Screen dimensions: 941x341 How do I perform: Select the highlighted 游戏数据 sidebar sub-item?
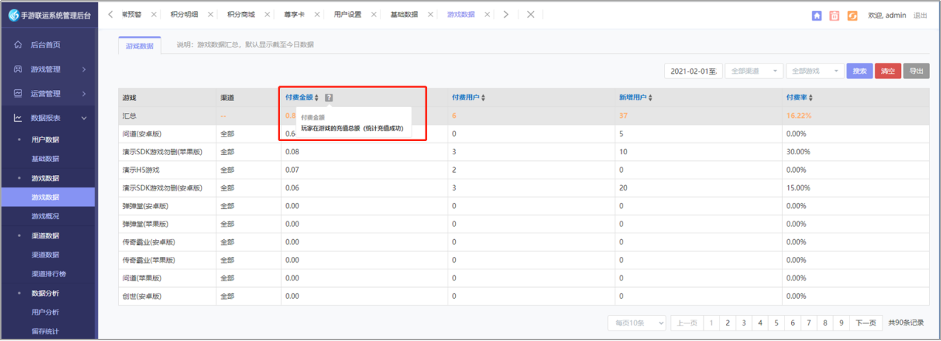click(x=47, y=197)
